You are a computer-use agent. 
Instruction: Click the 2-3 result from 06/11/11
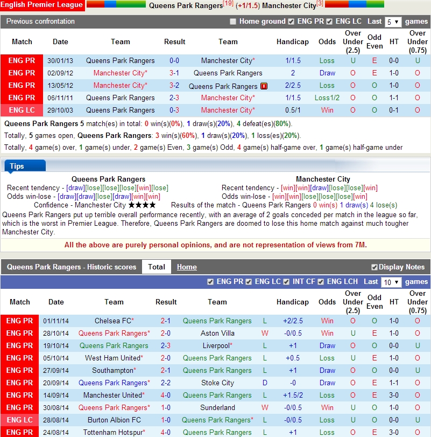[174, 98]
